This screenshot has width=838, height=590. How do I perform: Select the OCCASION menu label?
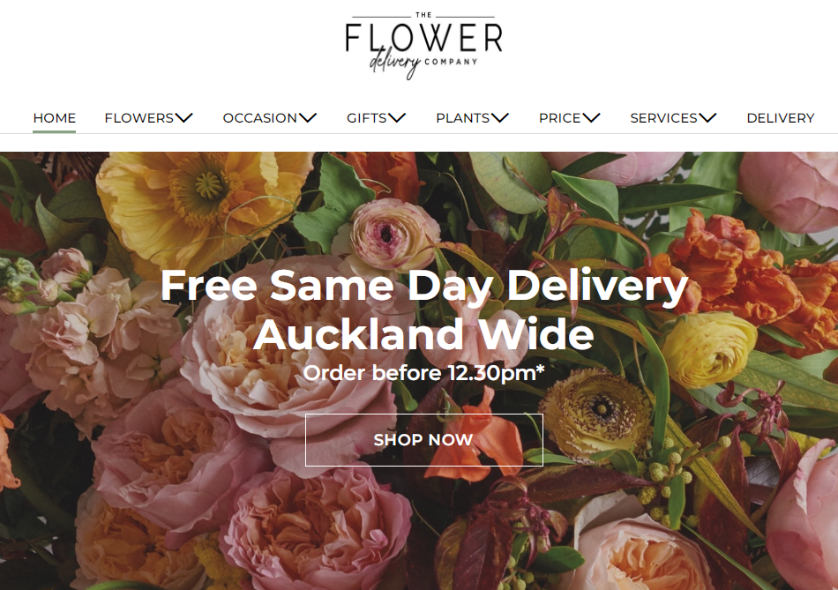[x=259, y=117]
